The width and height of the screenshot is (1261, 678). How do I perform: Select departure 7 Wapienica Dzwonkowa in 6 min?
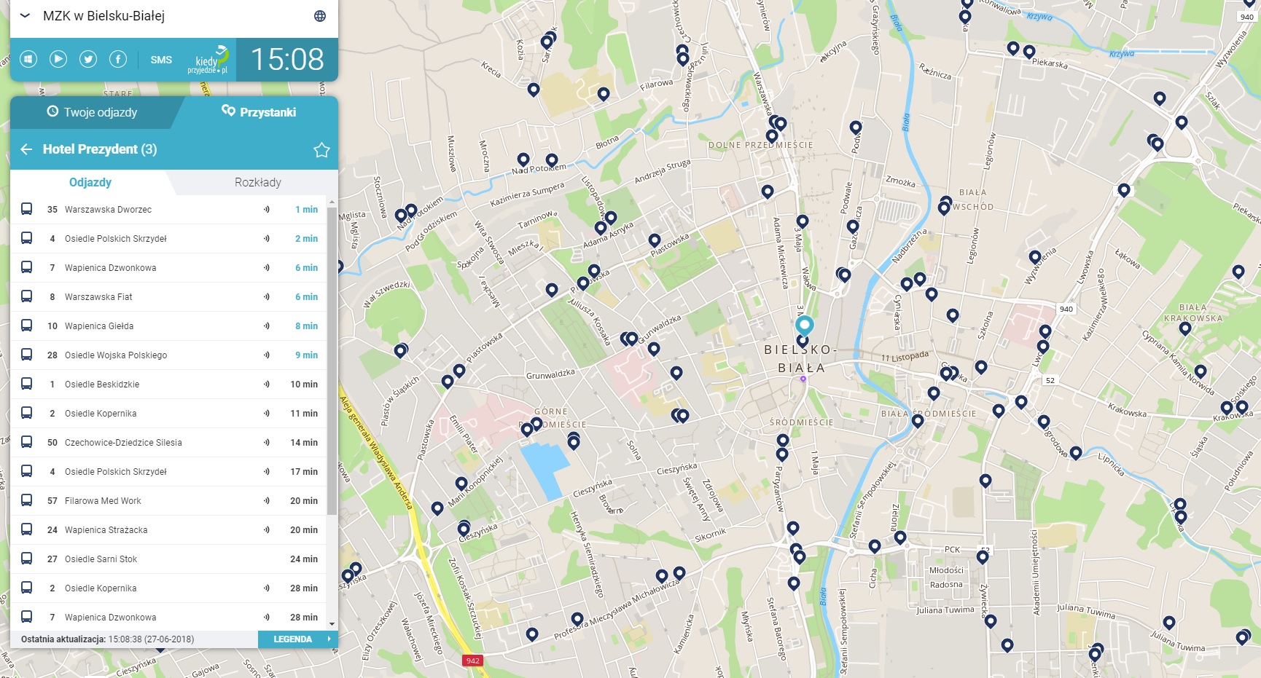[x=168, y=267]
